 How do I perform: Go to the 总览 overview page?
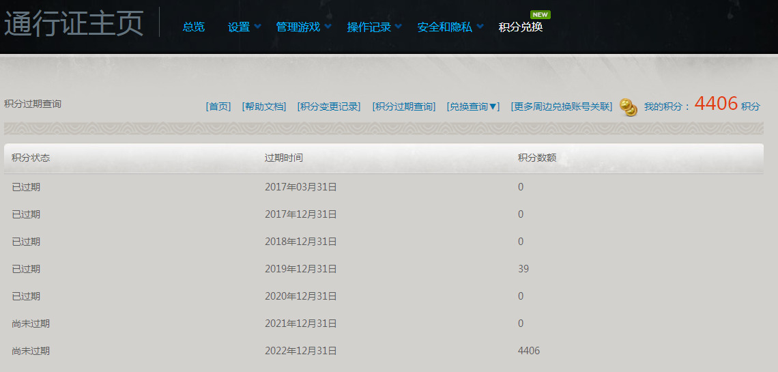(193, 27)
